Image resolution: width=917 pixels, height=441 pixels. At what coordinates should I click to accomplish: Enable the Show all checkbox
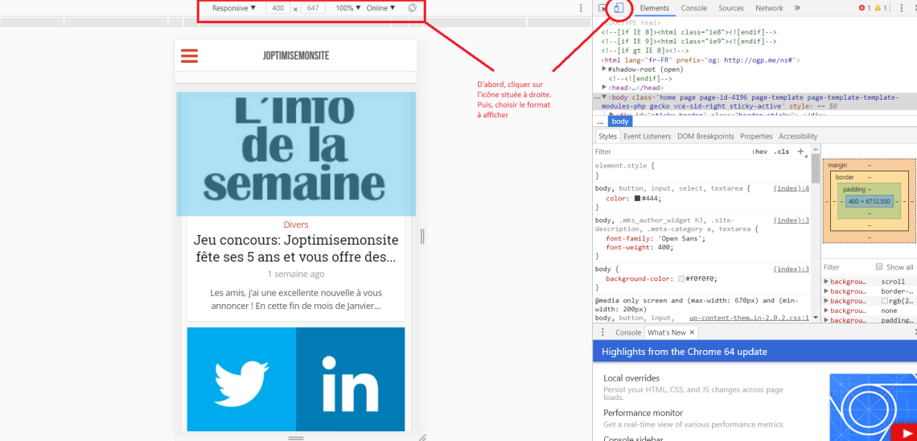[x=879, y=267]
